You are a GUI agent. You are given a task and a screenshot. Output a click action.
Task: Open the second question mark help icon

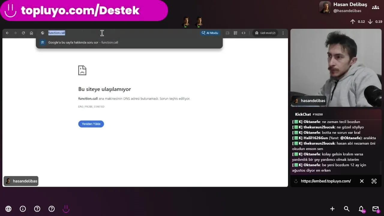(52, 209)
